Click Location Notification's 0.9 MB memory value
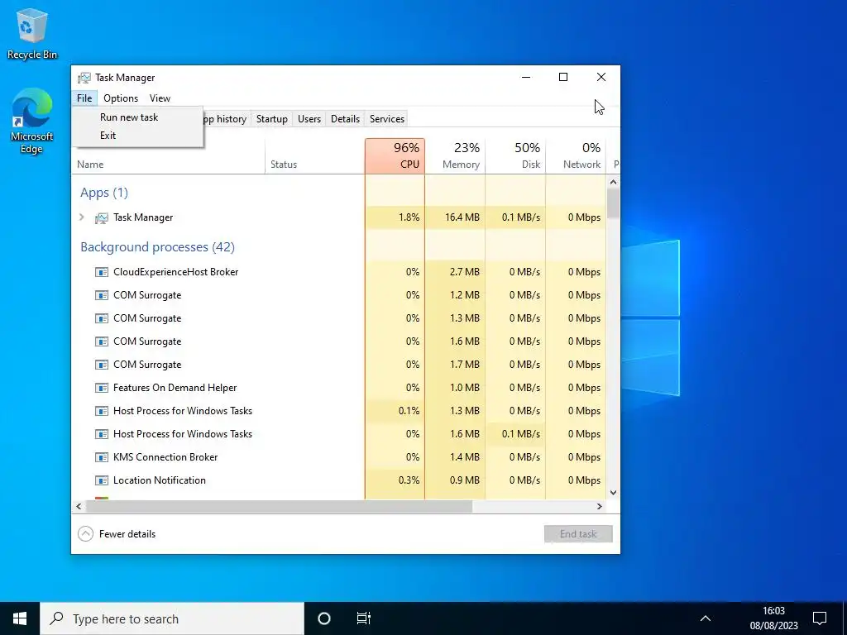Image resolution: width=847 pixels, height=635 pixels. (x=465, y=480)
